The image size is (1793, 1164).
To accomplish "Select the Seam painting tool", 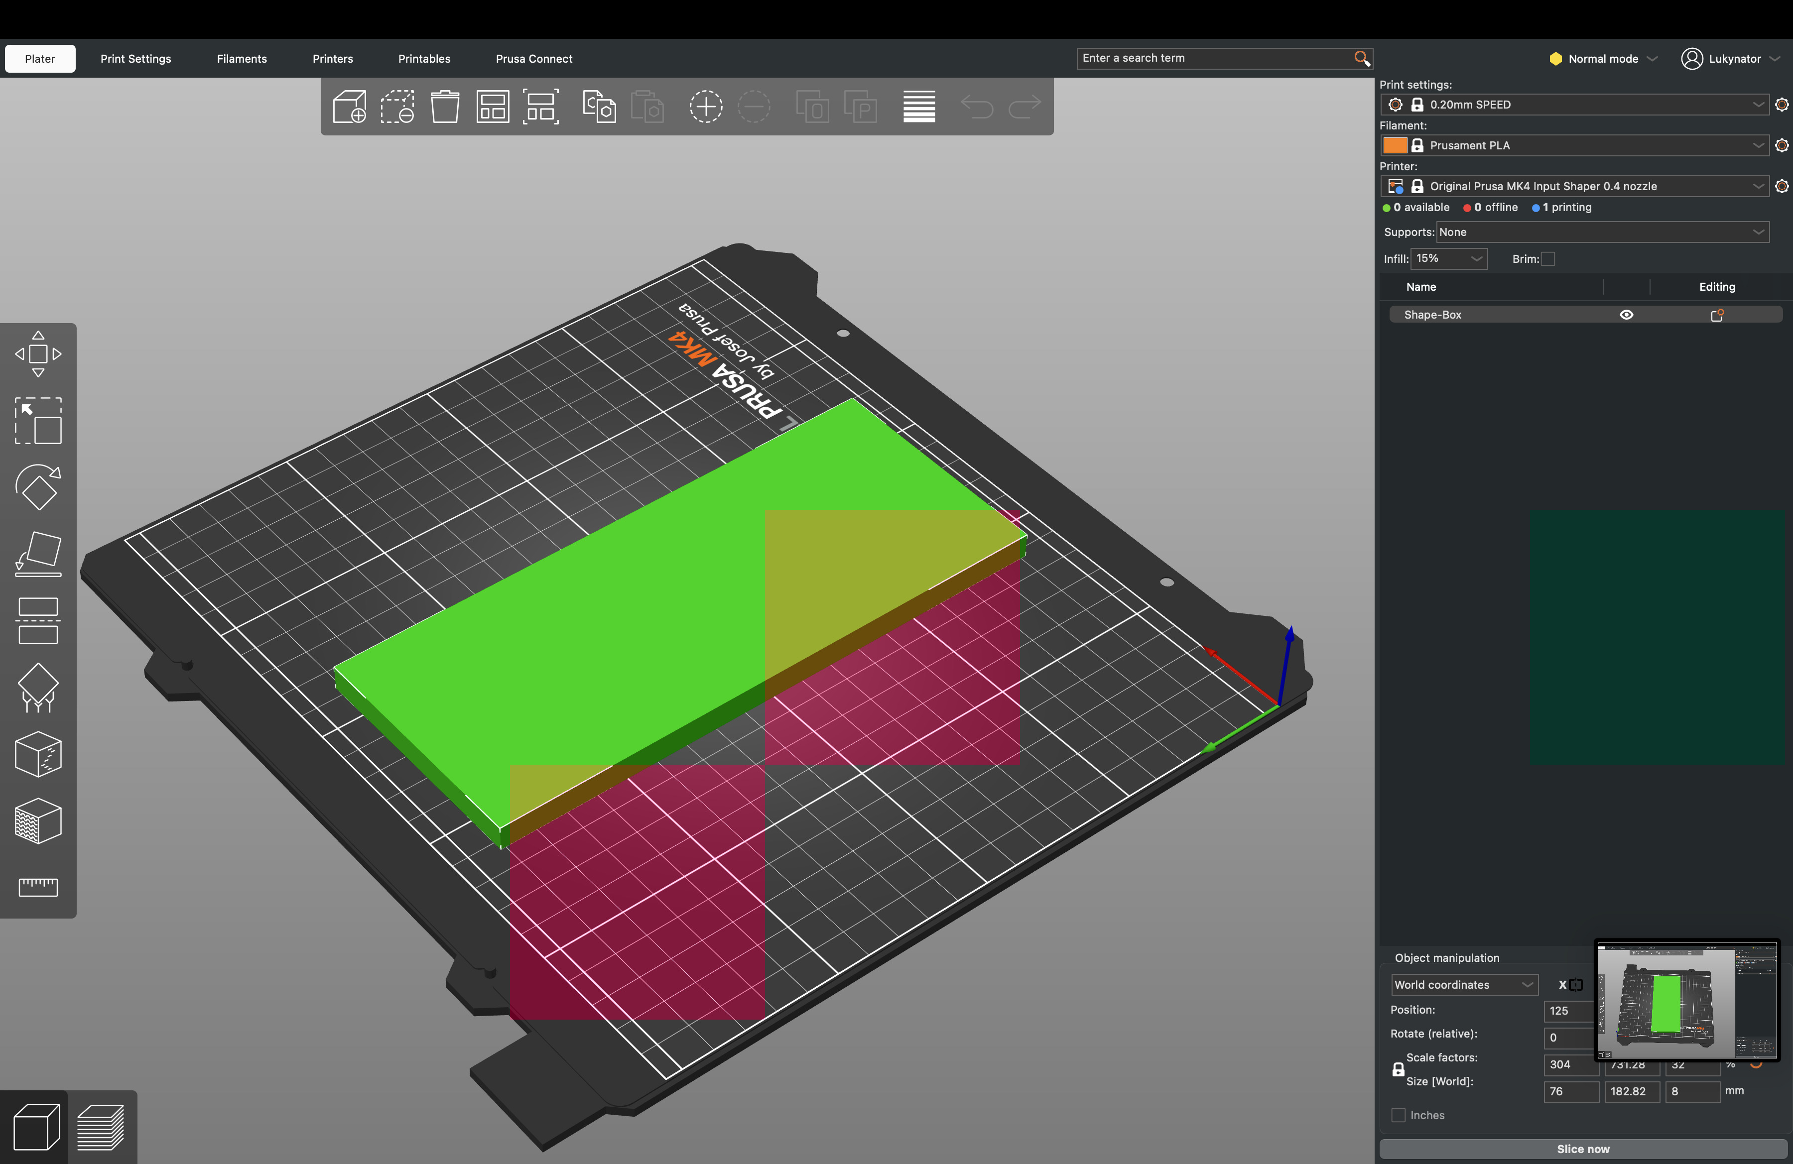I will coord(38,754).
